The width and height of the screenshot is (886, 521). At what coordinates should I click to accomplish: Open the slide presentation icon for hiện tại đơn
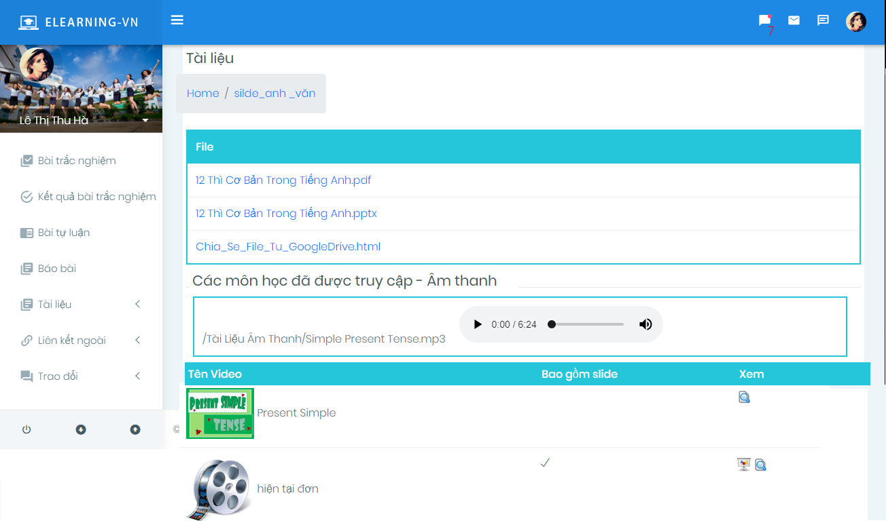(x=744, y=465)
